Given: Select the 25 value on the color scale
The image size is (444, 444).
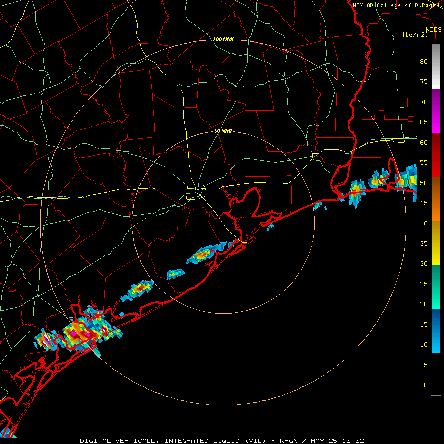Looking at the screenshot, I should (424, 284).
